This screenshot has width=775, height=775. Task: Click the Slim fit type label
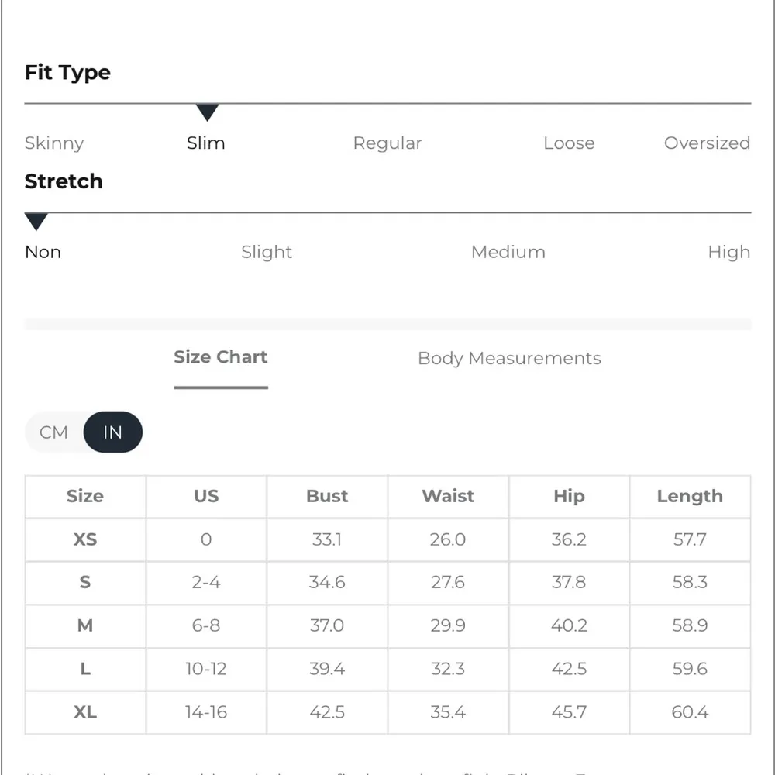[x=206, y=143]
